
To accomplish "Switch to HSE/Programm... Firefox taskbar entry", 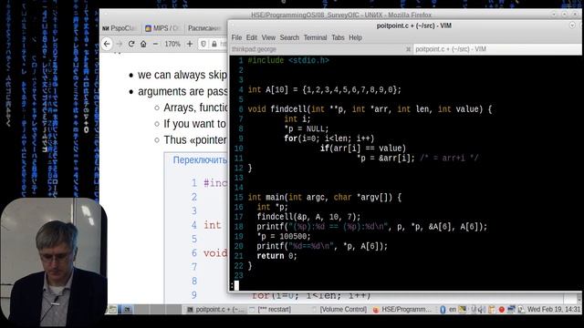I will pyautogui.click(x=402, y=310).
